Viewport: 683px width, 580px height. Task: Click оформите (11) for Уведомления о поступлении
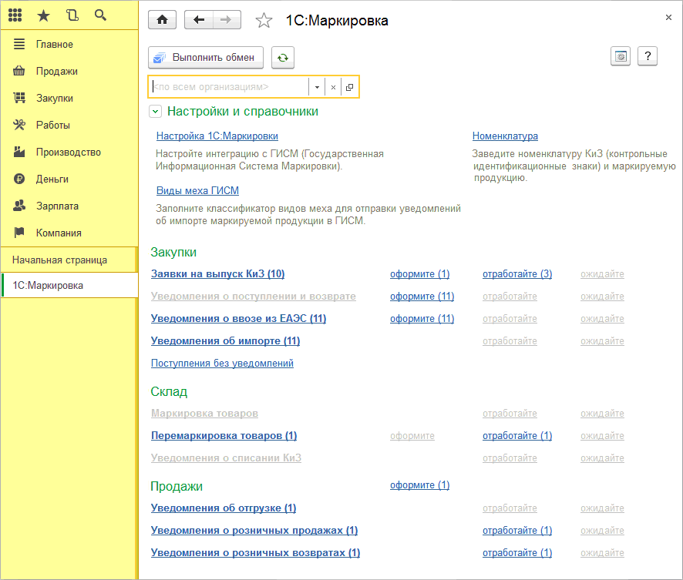click(422, 297)
